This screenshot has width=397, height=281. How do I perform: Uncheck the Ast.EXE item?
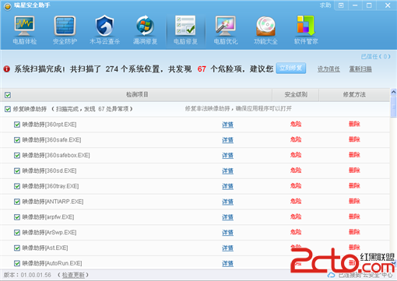(17, 248)
